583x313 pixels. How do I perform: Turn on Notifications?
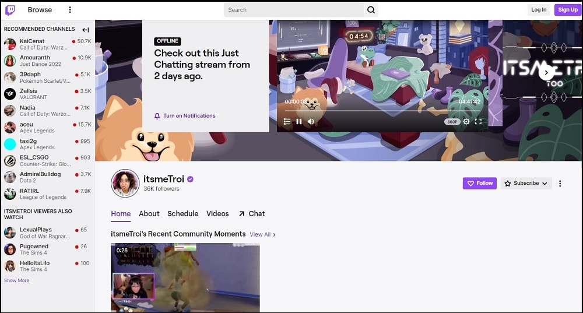(185, 116)
